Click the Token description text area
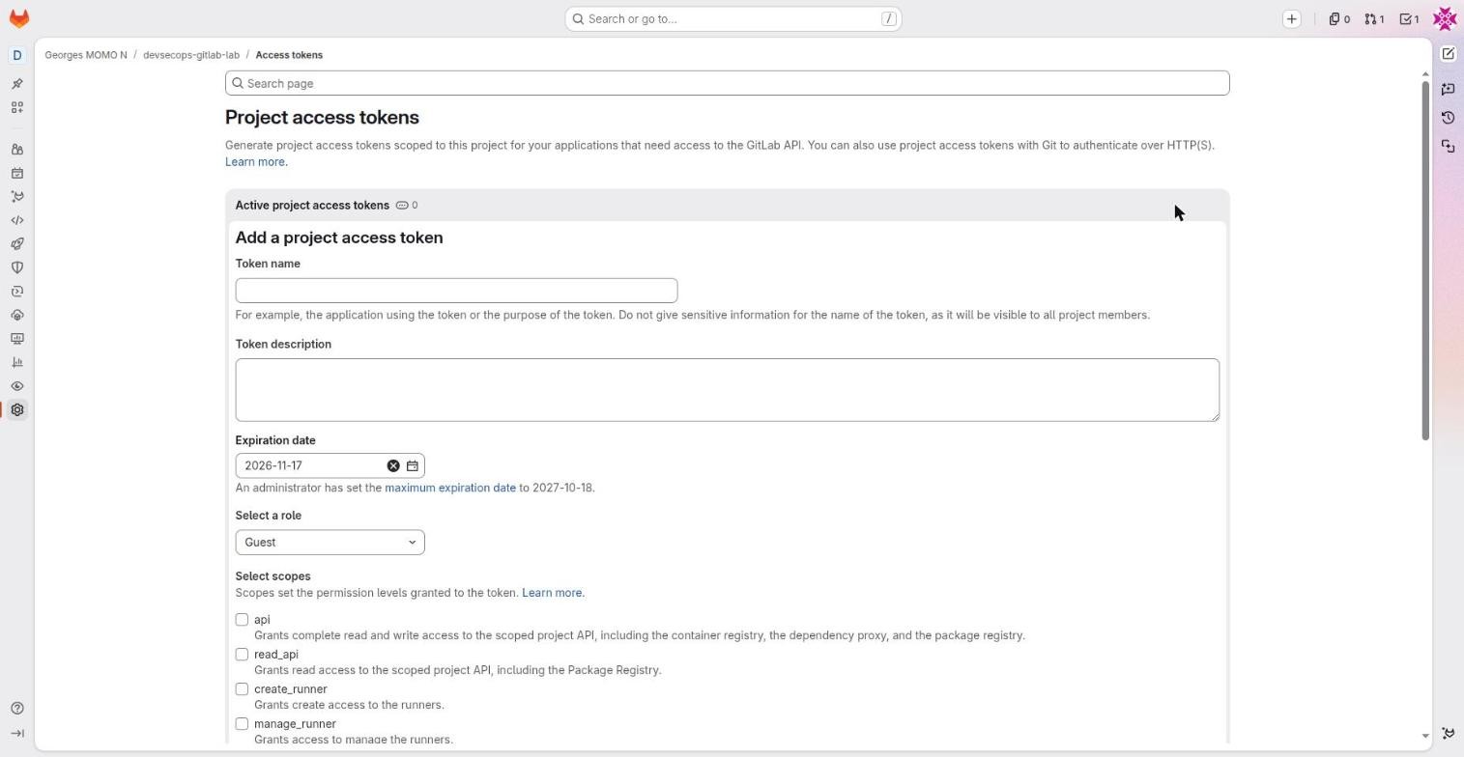1464x757 pixels. tap(727, 390)
